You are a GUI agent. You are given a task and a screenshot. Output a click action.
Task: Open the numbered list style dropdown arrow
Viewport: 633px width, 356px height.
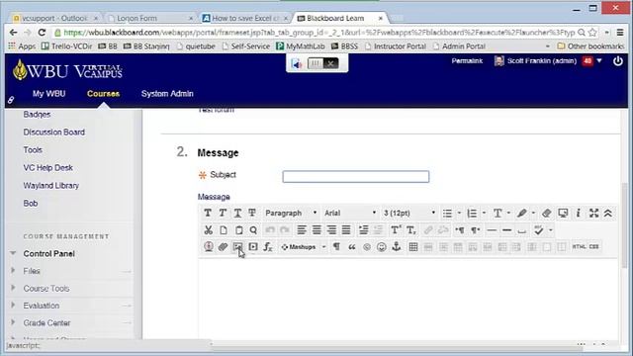[x=484, y=214]
